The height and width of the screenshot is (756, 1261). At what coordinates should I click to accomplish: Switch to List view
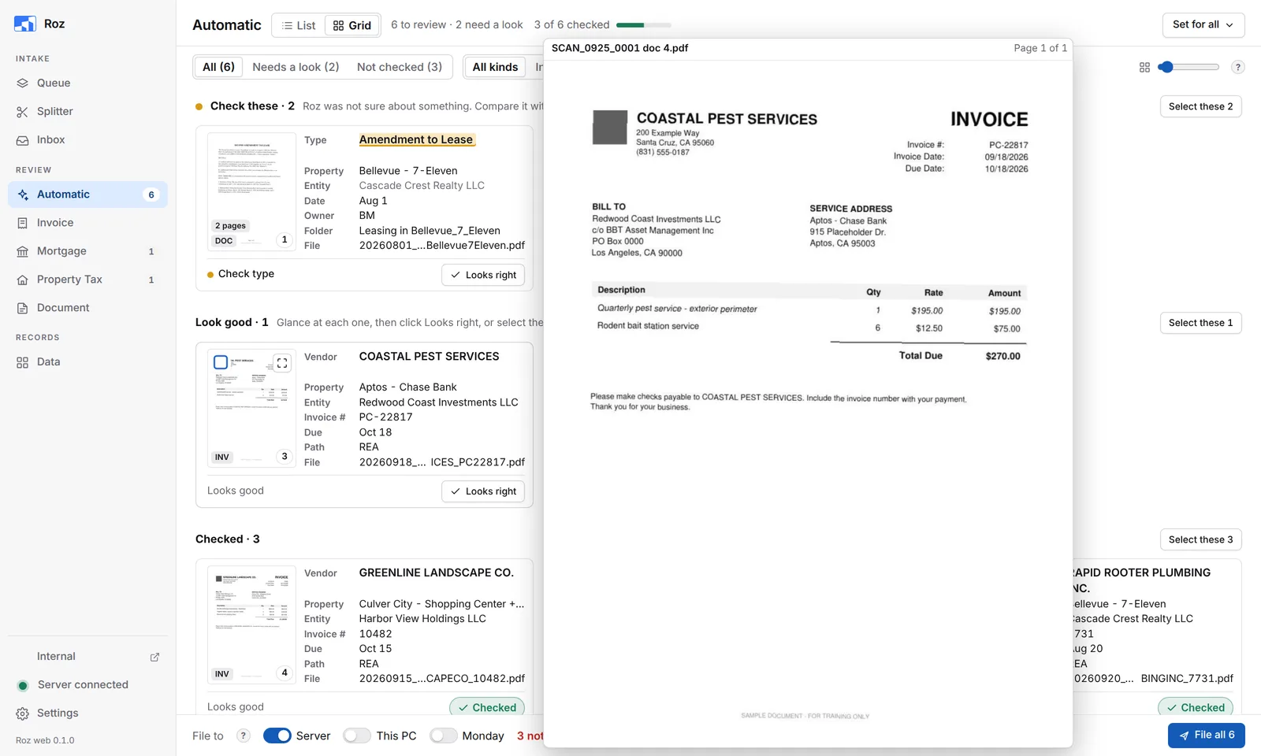[299, 25]
